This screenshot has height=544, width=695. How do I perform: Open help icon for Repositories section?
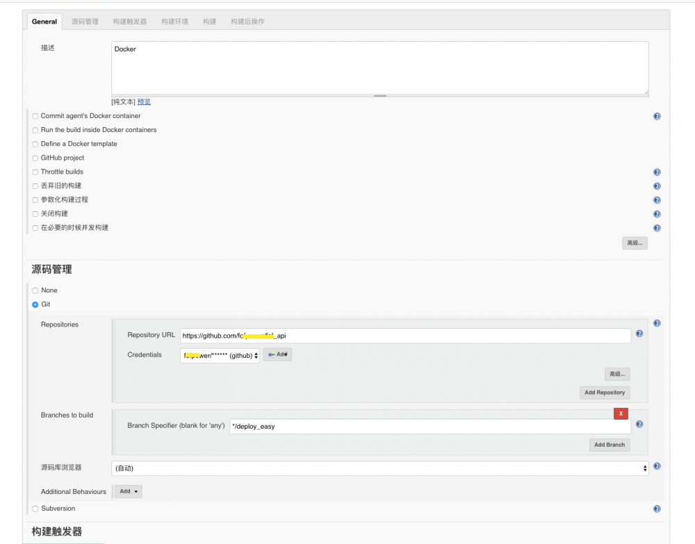(x=657, y=323)
